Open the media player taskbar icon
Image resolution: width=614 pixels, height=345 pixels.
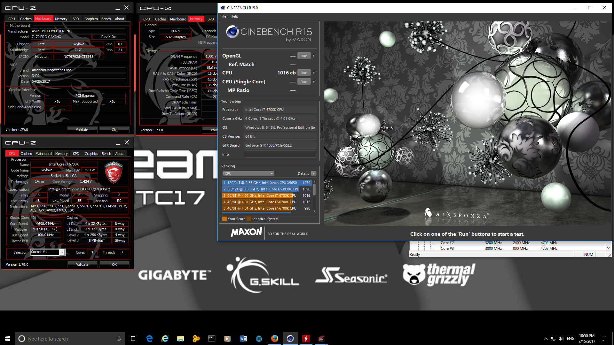pos(227,339)
